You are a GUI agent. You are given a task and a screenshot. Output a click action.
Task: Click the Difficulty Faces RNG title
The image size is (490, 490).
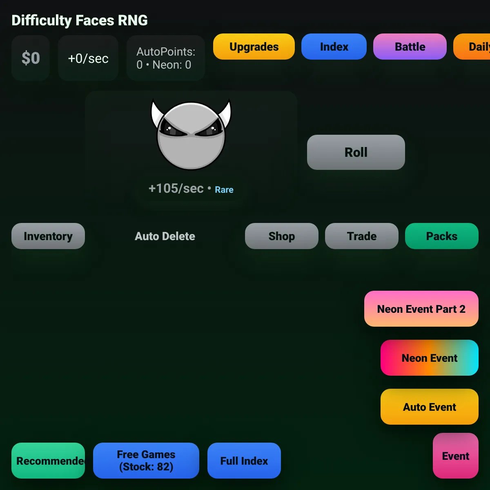point(80,20)
